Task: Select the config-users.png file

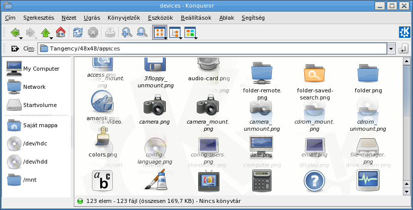Action: pos(208,158)
